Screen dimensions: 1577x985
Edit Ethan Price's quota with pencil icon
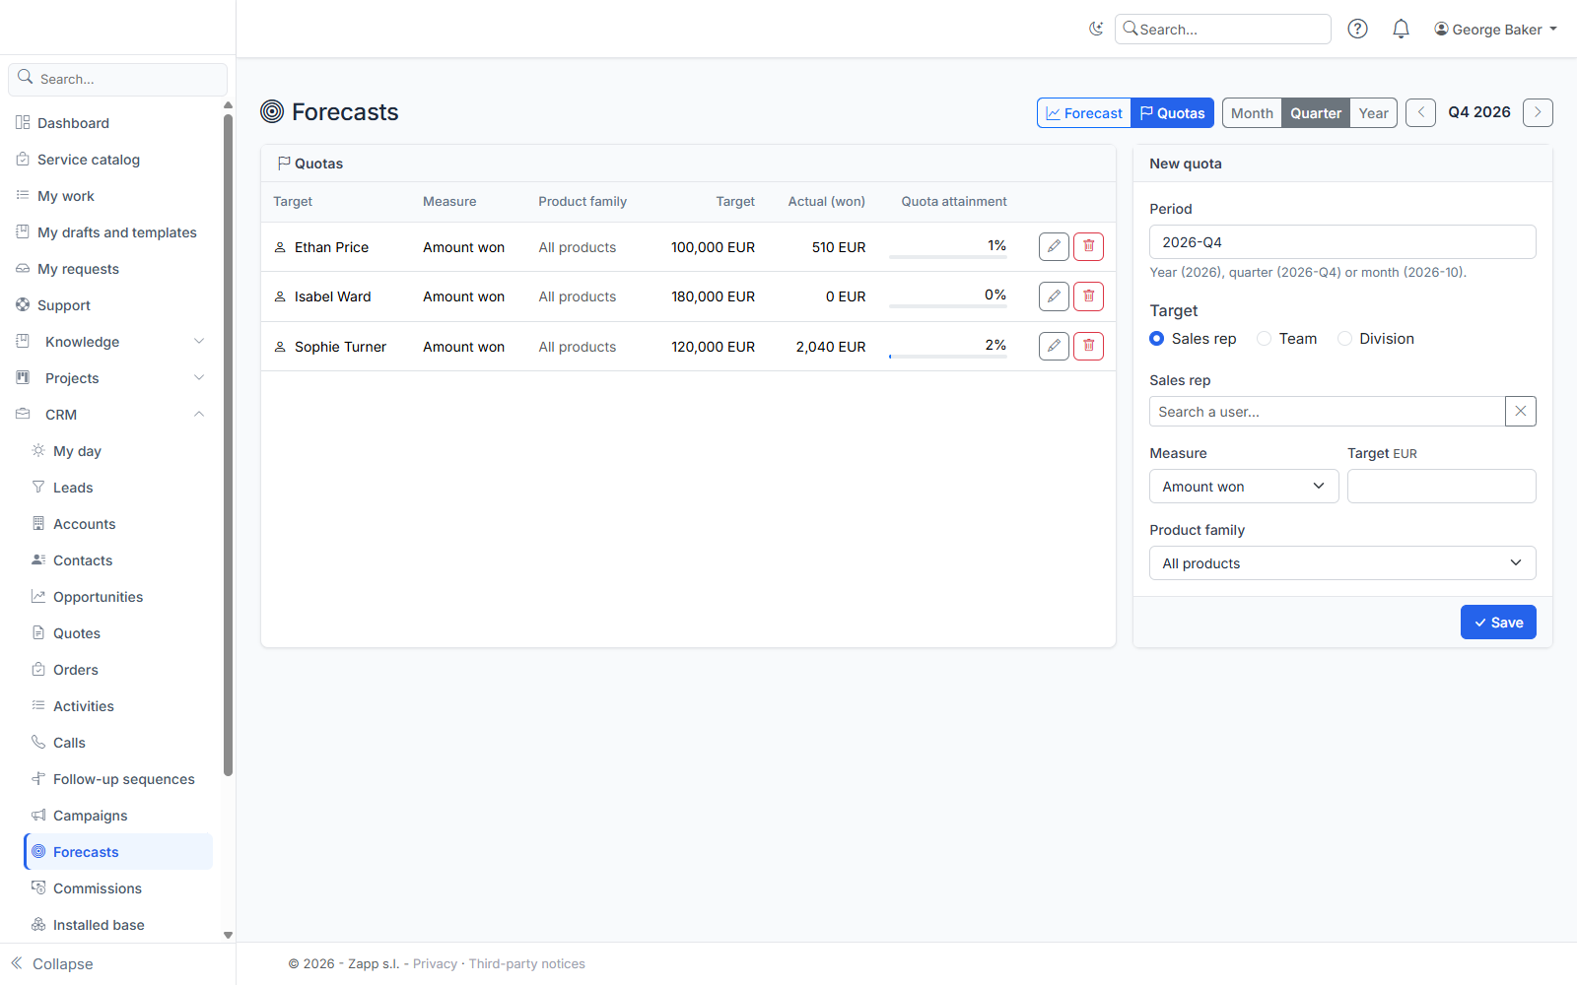[1054, 246]
